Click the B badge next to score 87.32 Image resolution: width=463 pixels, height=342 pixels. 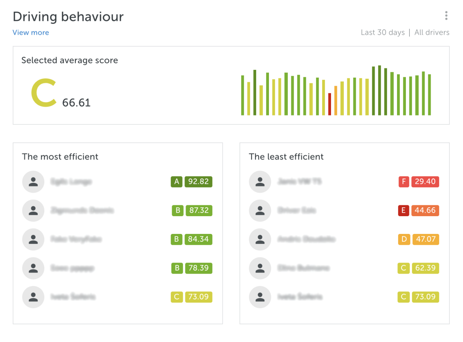[x=177, y=210]
